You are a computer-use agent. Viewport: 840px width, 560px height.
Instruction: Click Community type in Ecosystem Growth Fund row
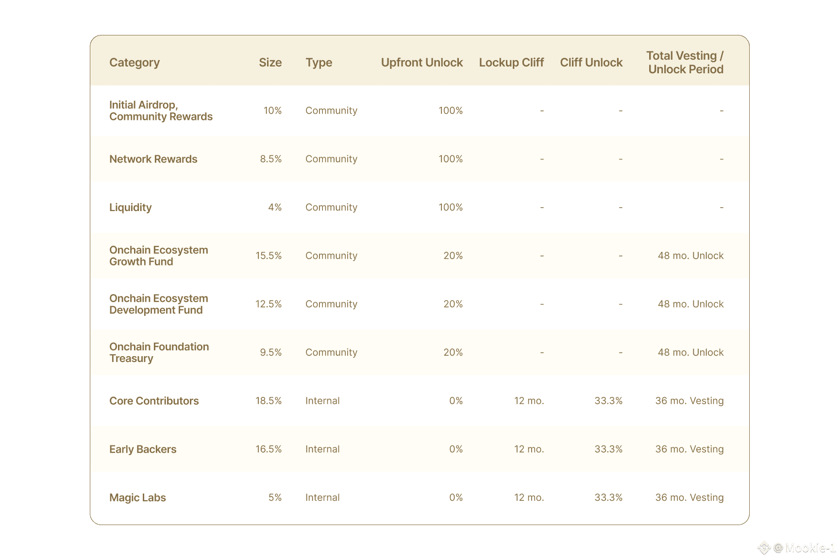[x=332, y=256]
